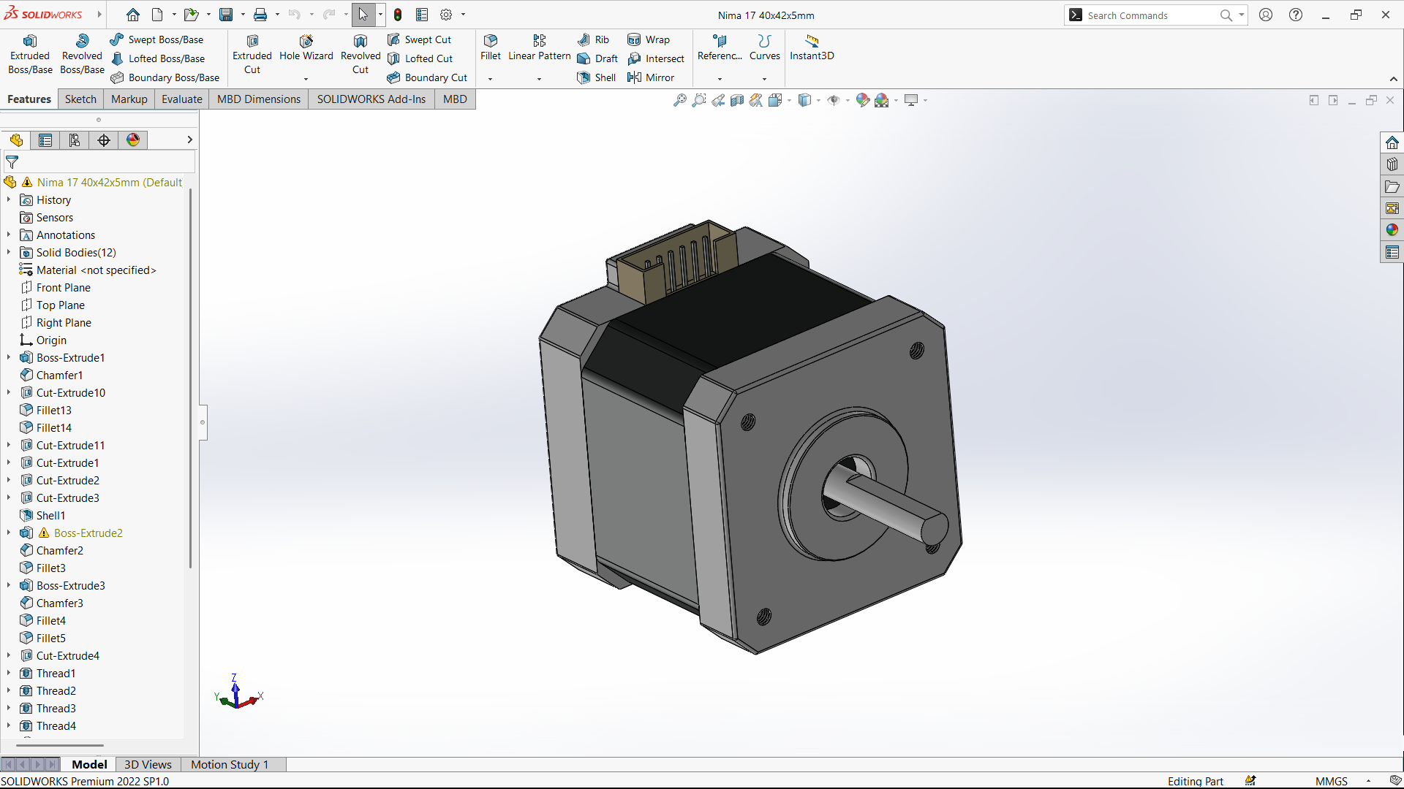Toggle the Instant3D tool
The image size is (1404, 789).
click(x=812, y=48)
